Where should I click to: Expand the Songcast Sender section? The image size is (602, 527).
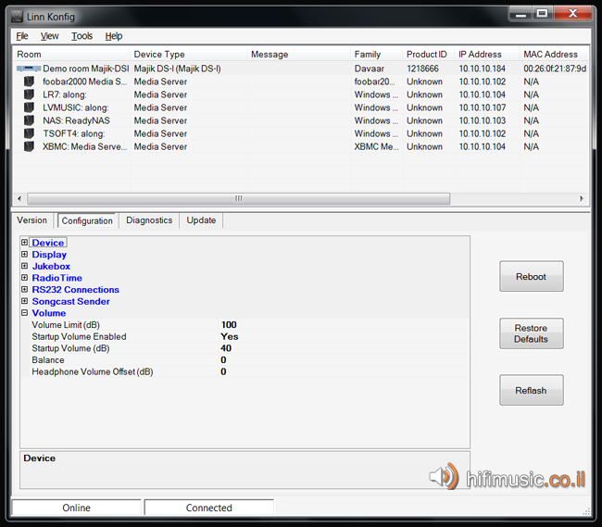click(x=25, y=301)
